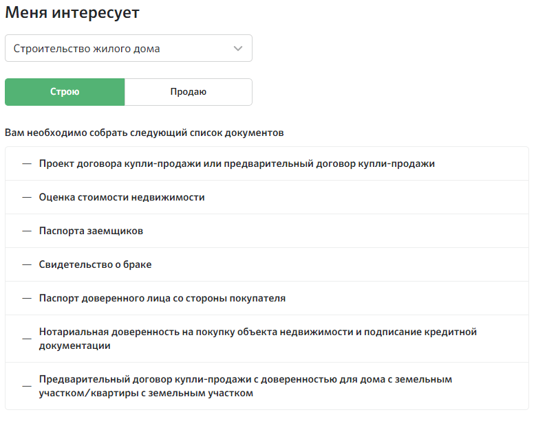Click the dash before Проект договора купли-продажи
Viewport: 536px width, 421px height.
tap(27, 163)
